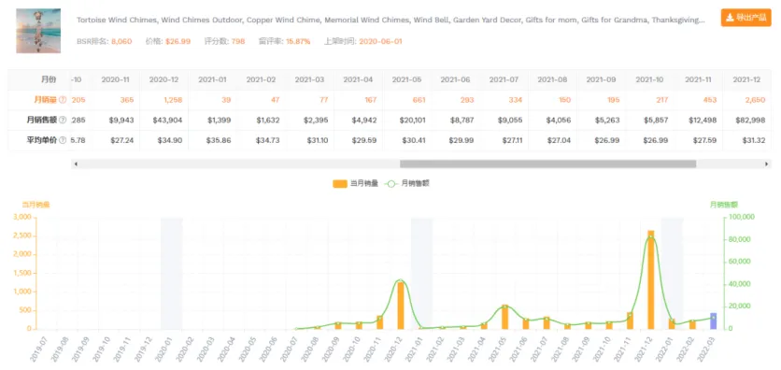The image size is (781, 370).
Task: Click the listing date 2020-06-01
Action: point(380,41)
